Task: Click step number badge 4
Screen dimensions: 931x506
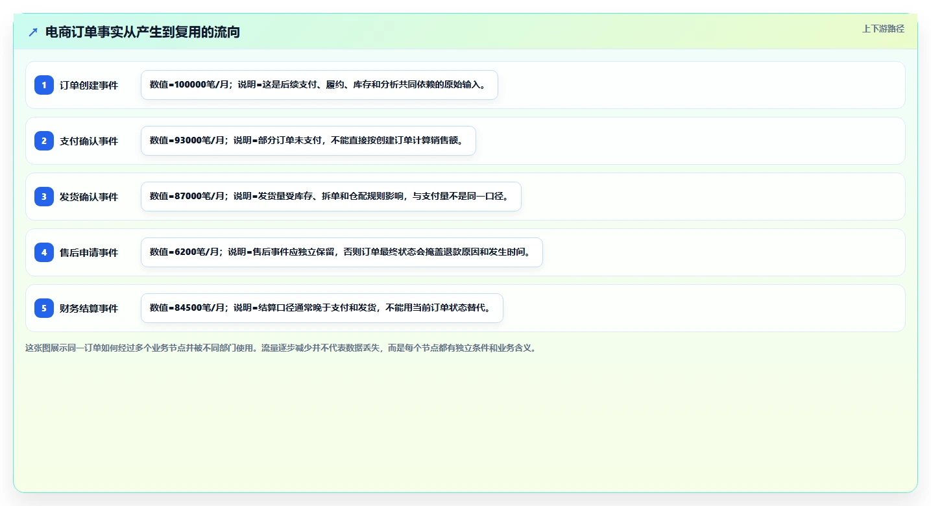Action: [44, 252]
